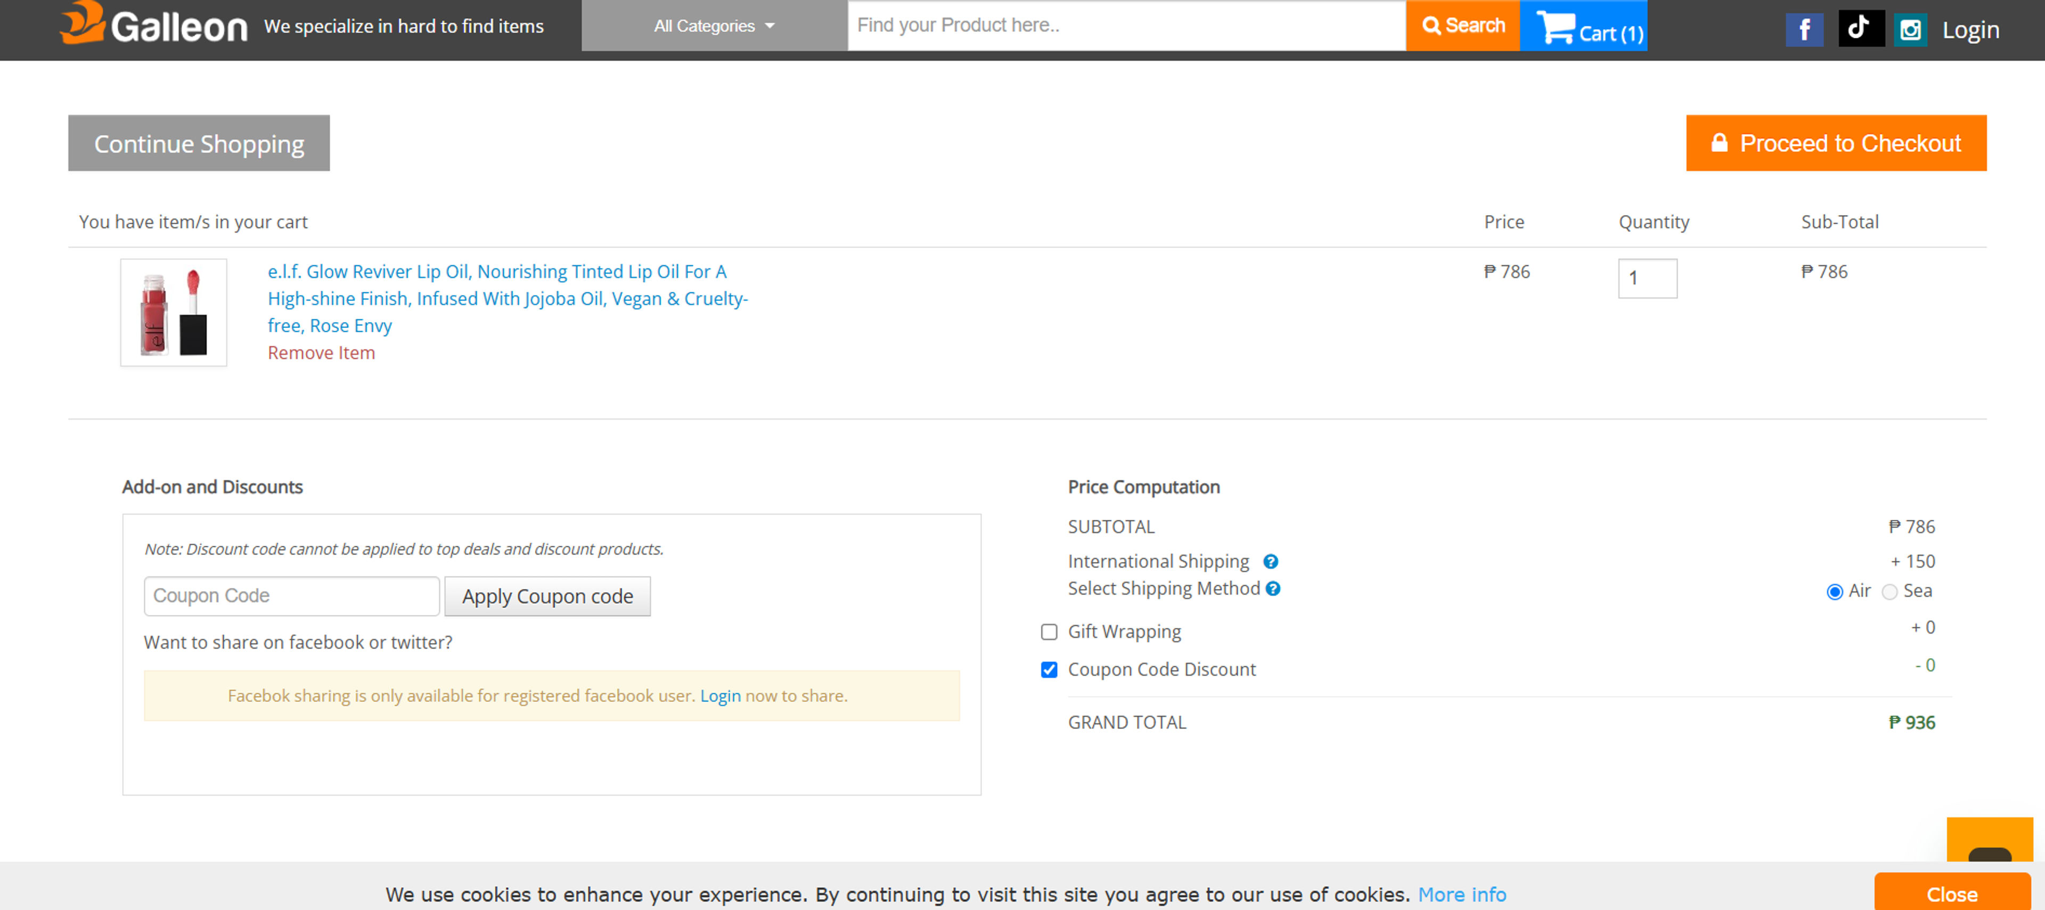Open the Instagram icon link
Screen dimensions: 2045x910
(1910, 30)
